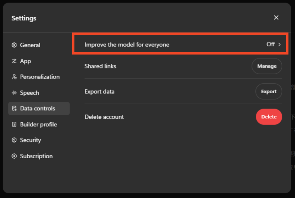The height and width of the screenshot is (198, 295).
Task: Click the Data controls database icon
Action: (14, 108)
